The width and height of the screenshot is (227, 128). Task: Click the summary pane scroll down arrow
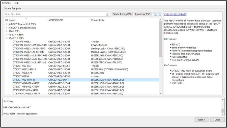pyautogui.click(x=223, y=114)
